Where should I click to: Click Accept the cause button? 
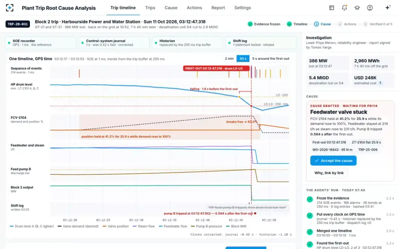pos(333,161)
